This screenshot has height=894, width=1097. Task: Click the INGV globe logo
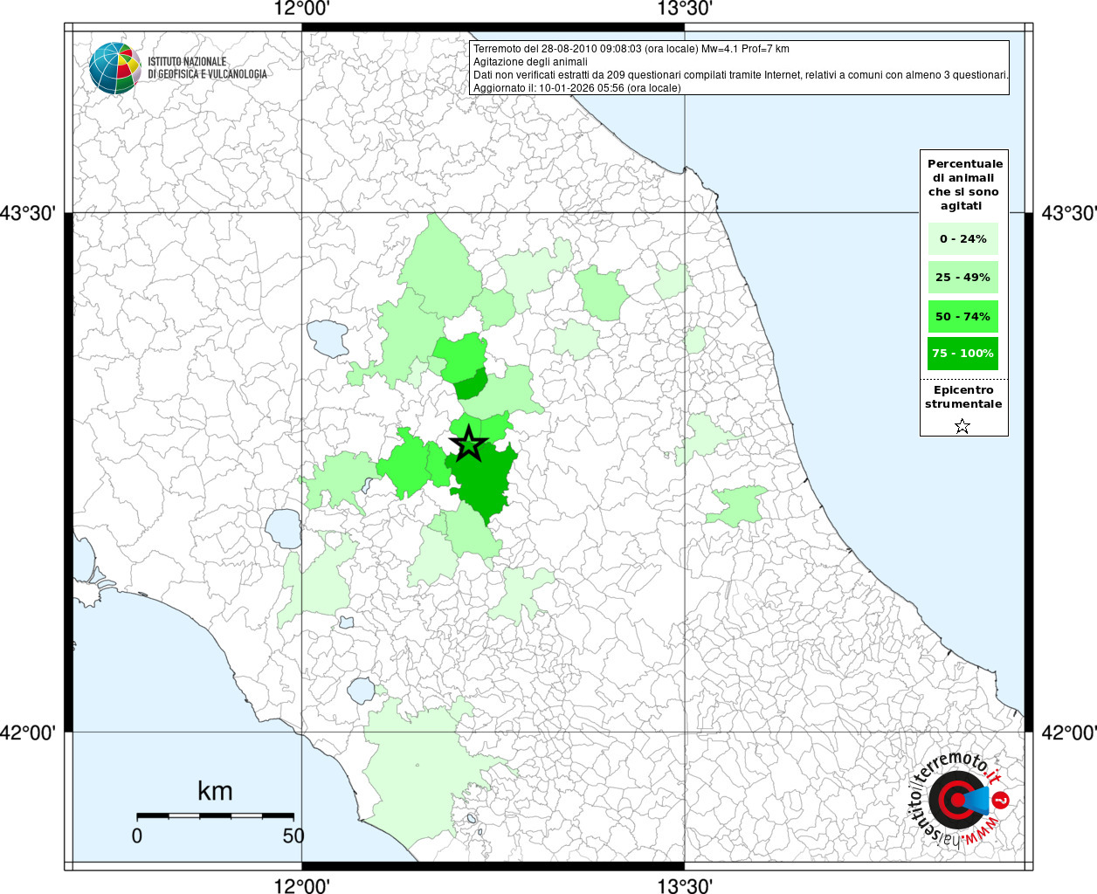click(114, 68)
